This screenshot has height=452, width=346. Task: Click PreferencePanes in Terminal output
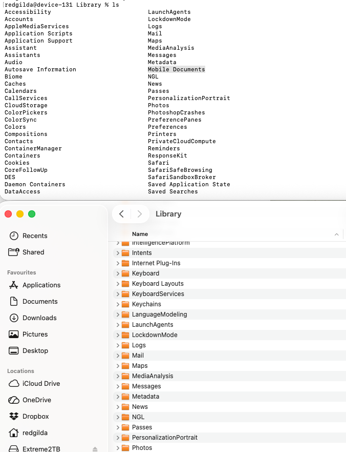point(175,120)
